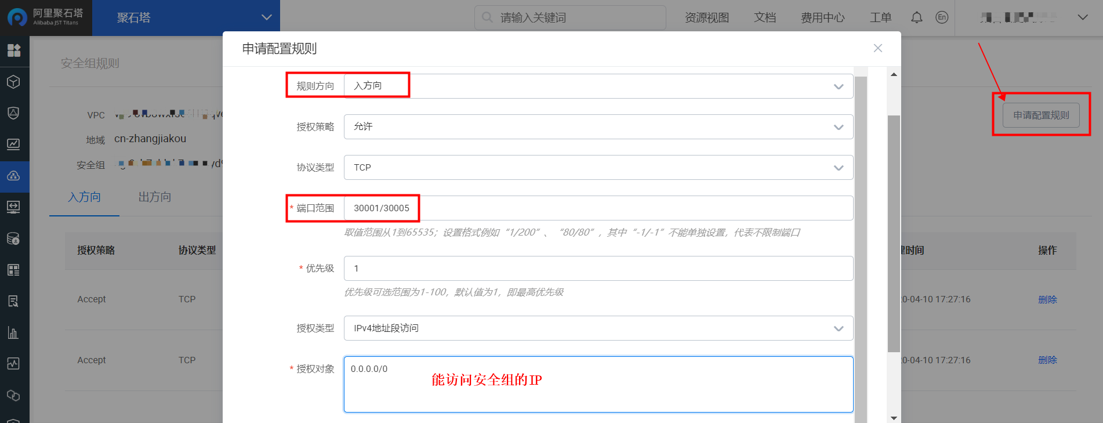Click the bar chart icon in sidebar
Screen dimensions: 1103x423
14,332
